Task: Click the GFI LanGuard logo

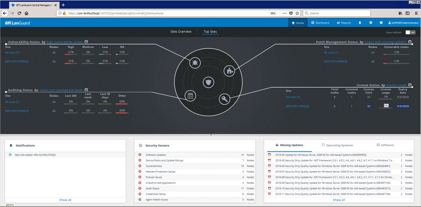Action: pyautogui.click(x=18, y=23)
